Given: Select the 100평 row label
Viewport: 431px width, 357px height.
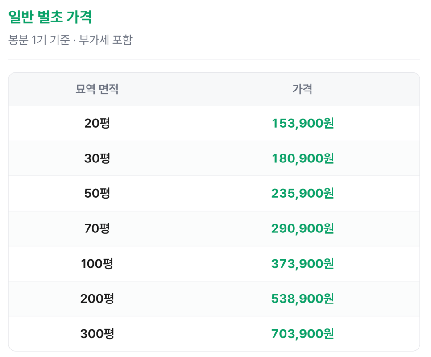Looking at the screenshot, I should point(97,264).
